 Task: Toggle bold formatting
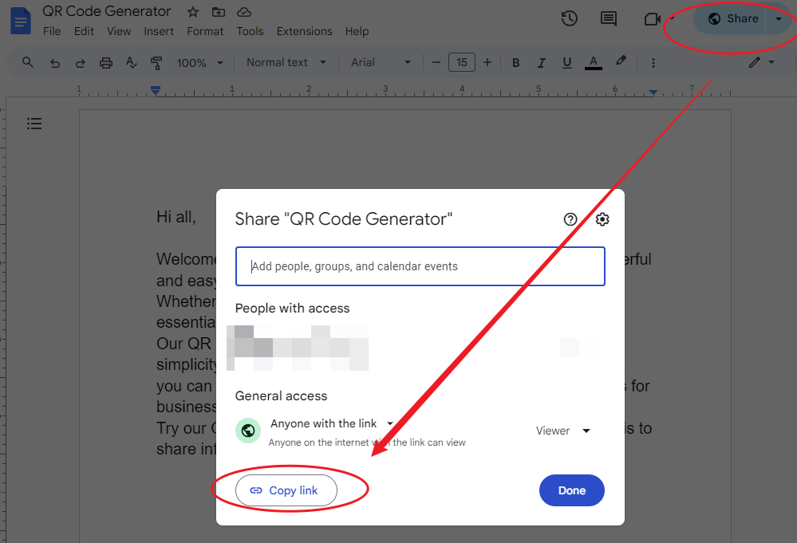pos(515,62)
